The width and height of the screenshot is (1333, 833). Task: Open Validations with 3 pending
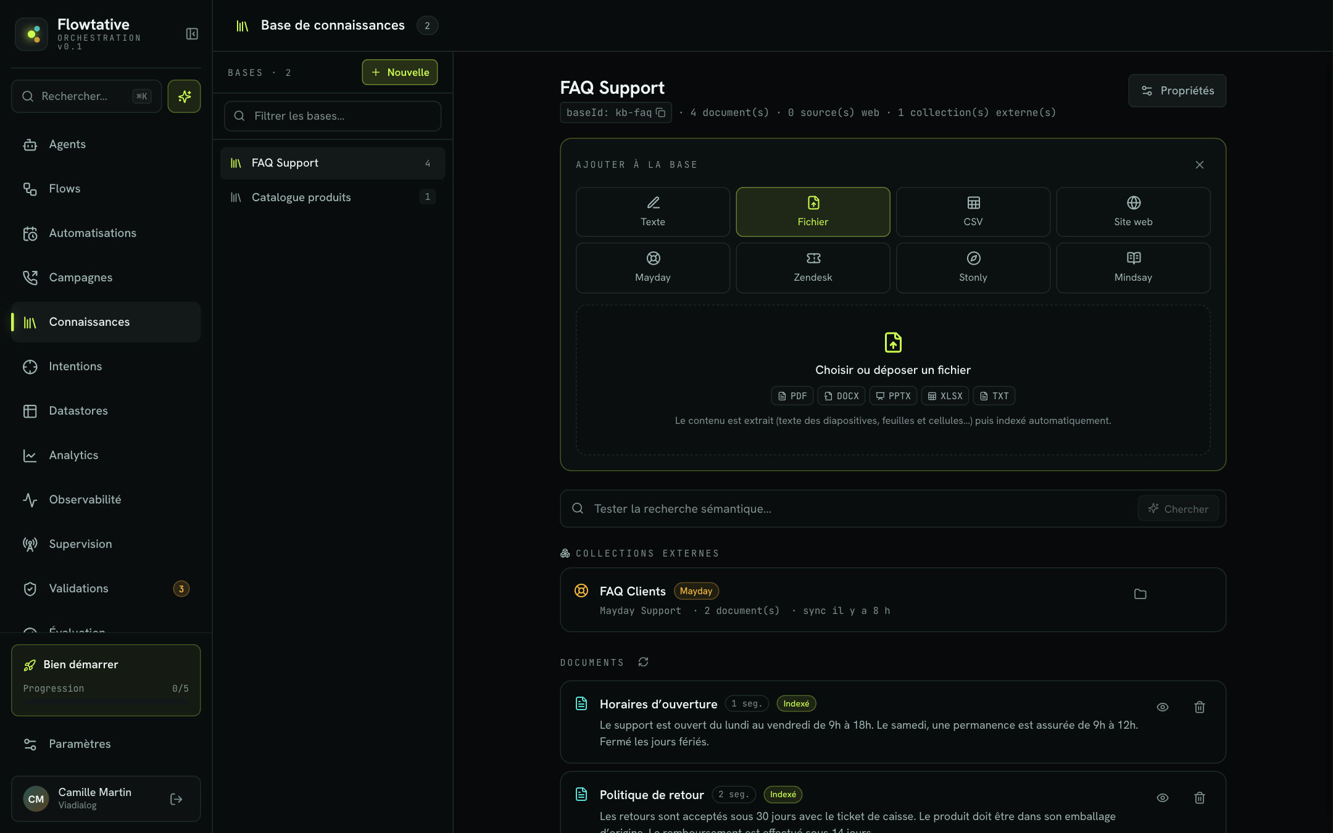[x=106, y=589]
